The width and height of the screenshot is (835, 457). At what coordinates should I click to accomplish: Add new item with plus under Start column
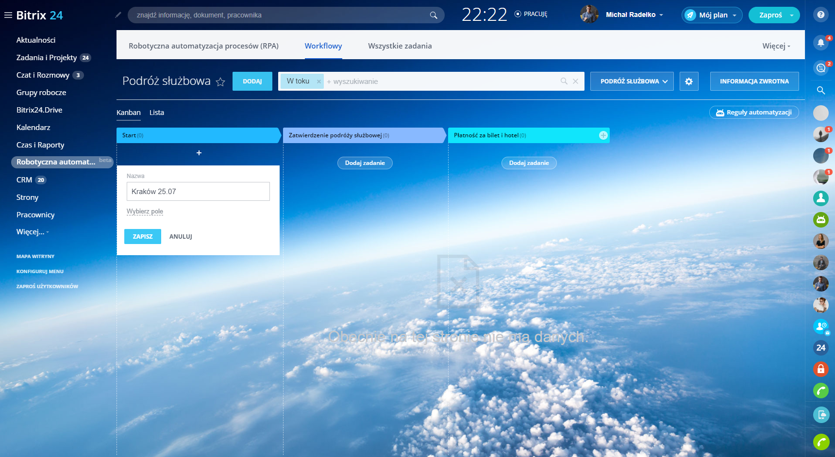pos(199,153)
